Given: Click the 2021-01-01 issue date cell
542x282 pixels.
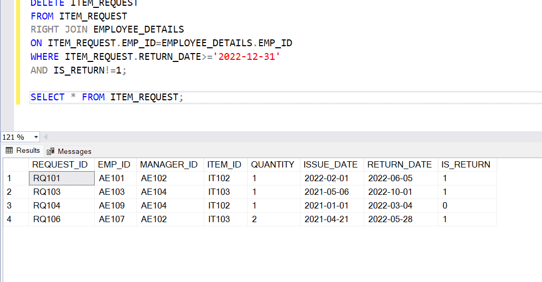Looking at the screenshot, I should click(332, 206).
